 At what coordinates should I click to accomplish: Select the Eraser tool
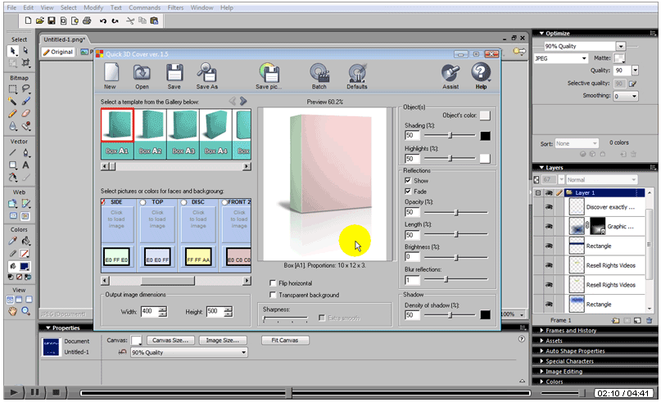pos(25,114)
